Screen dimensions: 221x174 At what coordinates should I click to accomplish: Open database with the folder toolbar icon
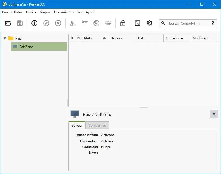click(8, 23)
